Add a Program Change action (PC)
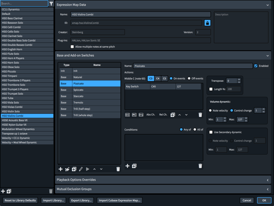This screenshot has width=274, height=206. pos(134,115)
